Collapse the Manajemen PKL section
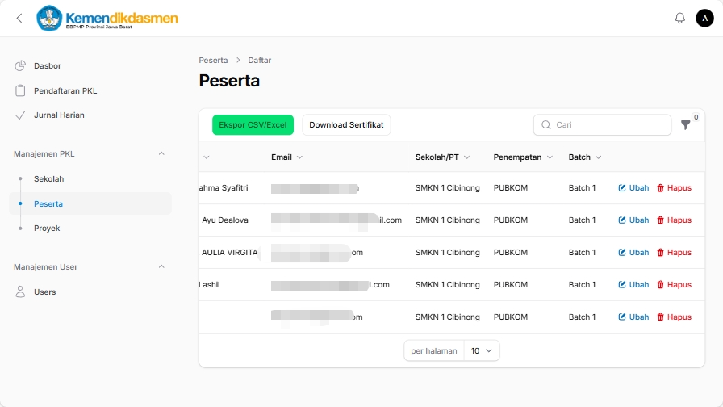Screen dimensions: 723x407 (161, 153)
